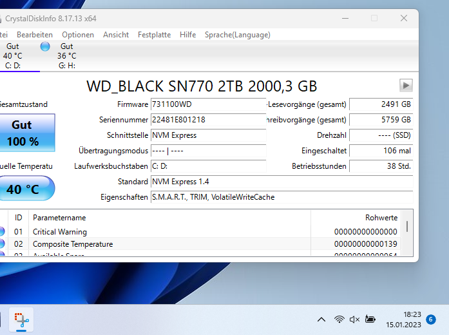Open the notification badge showing 6
Image resolution: width=449 pixels, height=335 pixels.
[431, 320]
